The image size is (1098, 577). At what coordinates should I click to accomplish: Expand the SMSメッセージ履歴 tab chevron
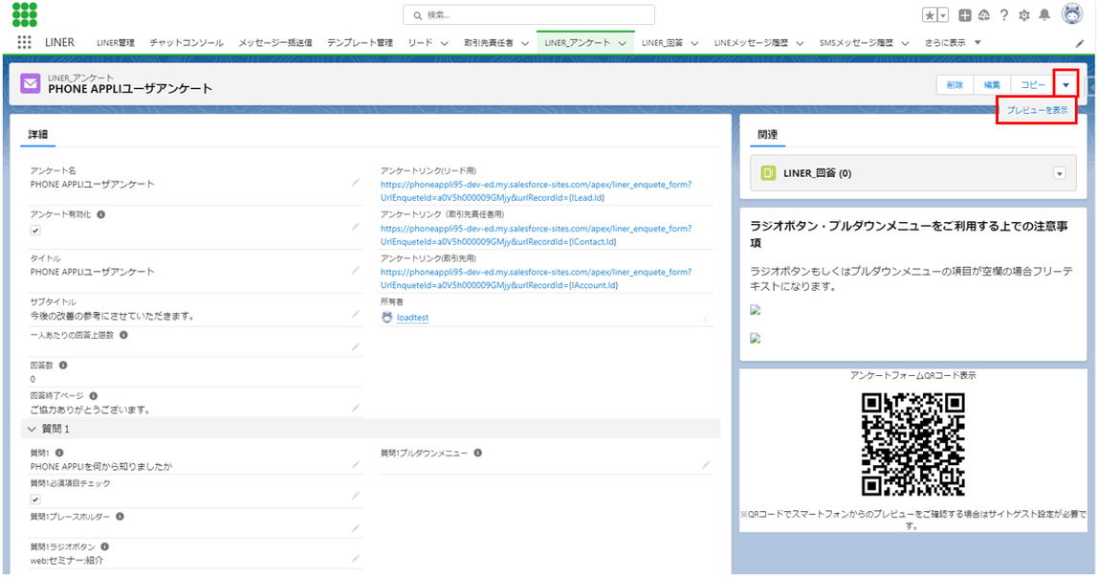[906, 43]
